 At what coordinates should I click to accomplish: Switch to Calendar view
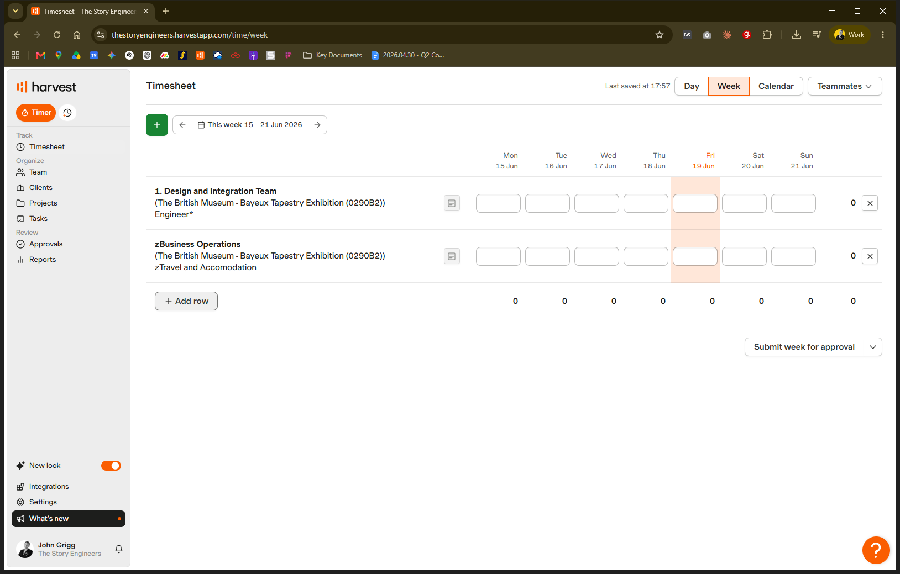pos(776,86)
